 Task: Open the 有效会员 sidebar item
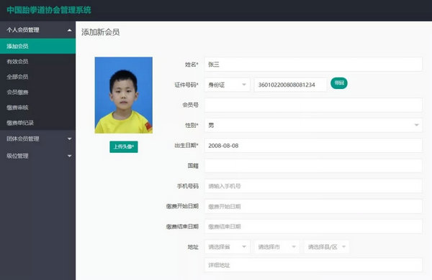[x=37, y=62]
